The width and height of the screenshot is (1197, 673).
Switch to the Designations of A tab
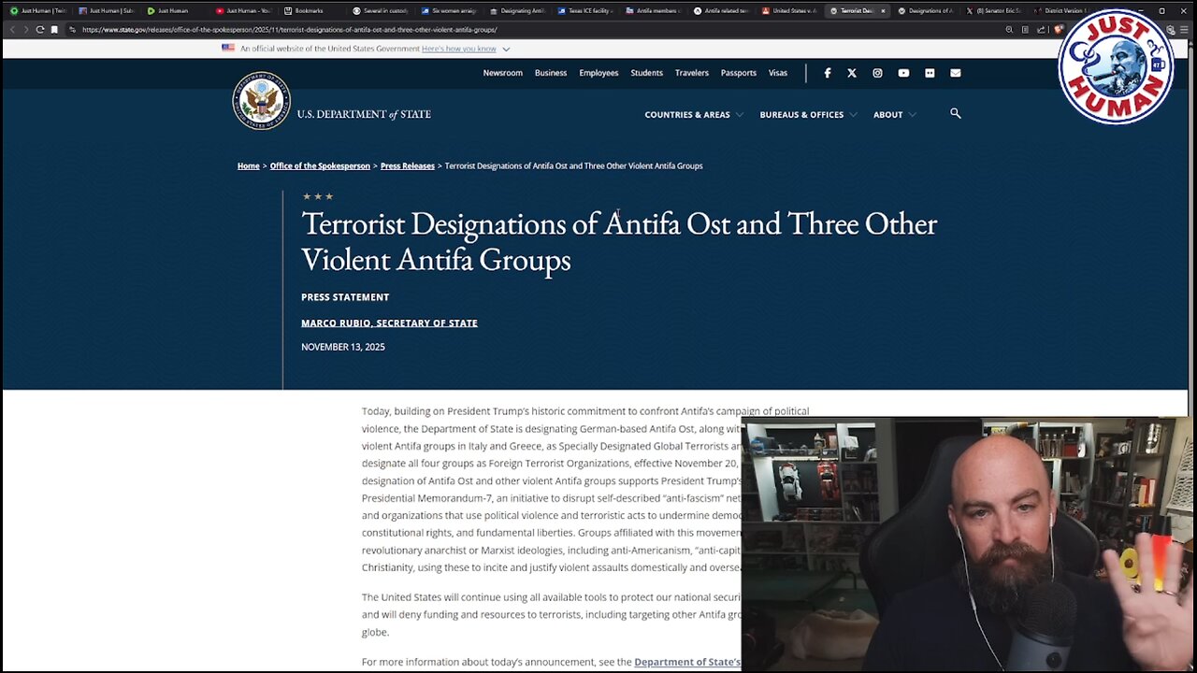(925, 11)
